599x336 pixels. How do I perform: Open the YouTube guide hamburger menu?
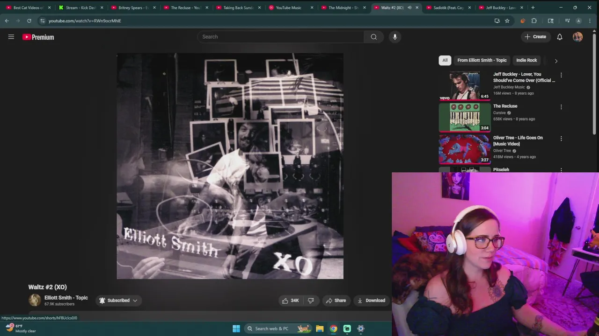[x=11, y=37]
